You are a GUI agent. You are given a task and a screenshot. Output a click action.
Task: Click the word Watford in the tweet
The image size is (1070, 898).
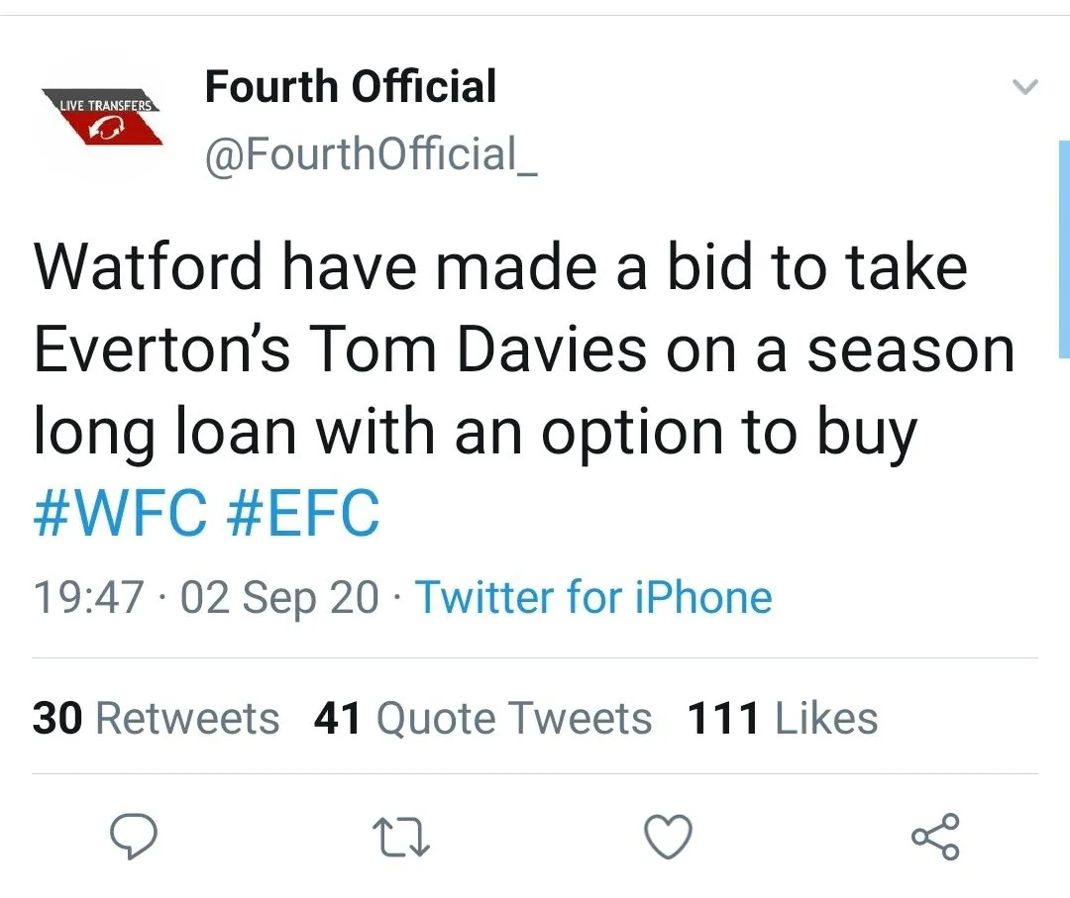tap(149, 265)
